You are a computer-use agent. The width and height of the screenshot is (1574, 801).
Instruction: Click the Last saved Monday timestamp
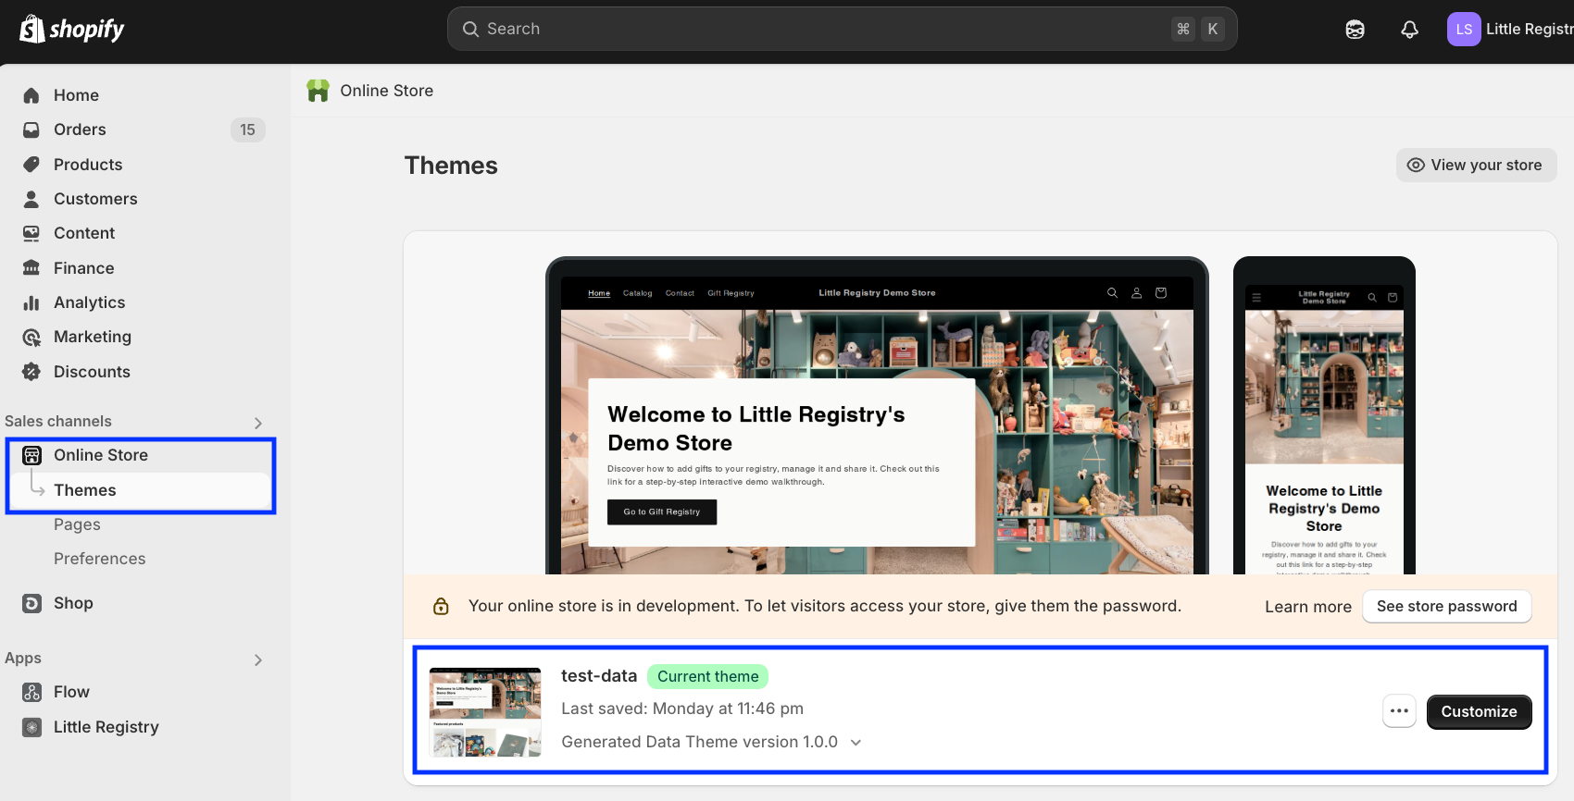[682, 709]
